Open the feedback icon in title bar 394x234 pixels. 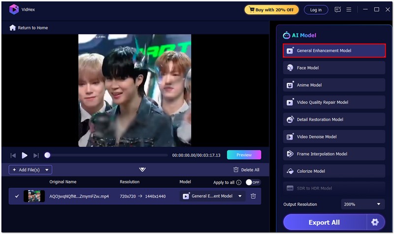pos(337,9)
